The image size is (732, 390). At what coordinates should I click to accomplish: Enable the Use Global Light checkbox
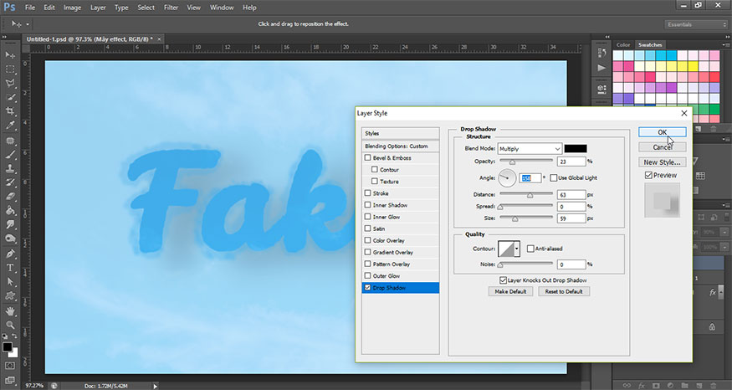pos(554,178)
